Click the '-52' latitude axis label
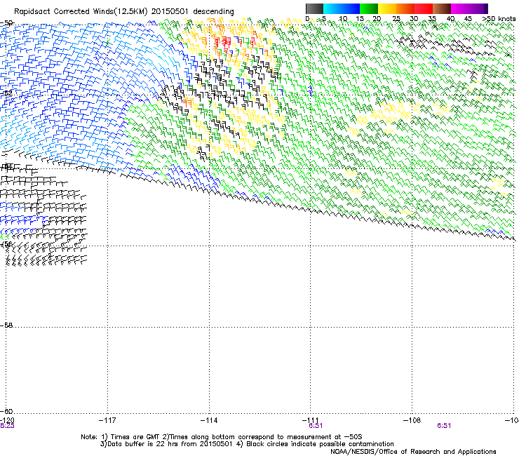The width and height of the screenshot is (519, 456). 6,93
